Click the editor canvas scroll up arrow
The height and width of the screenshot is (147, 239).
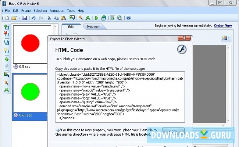coord(228,48)
